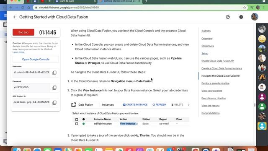Click the red End Lab button
268x151 pixels.
[x=23, y=32]
